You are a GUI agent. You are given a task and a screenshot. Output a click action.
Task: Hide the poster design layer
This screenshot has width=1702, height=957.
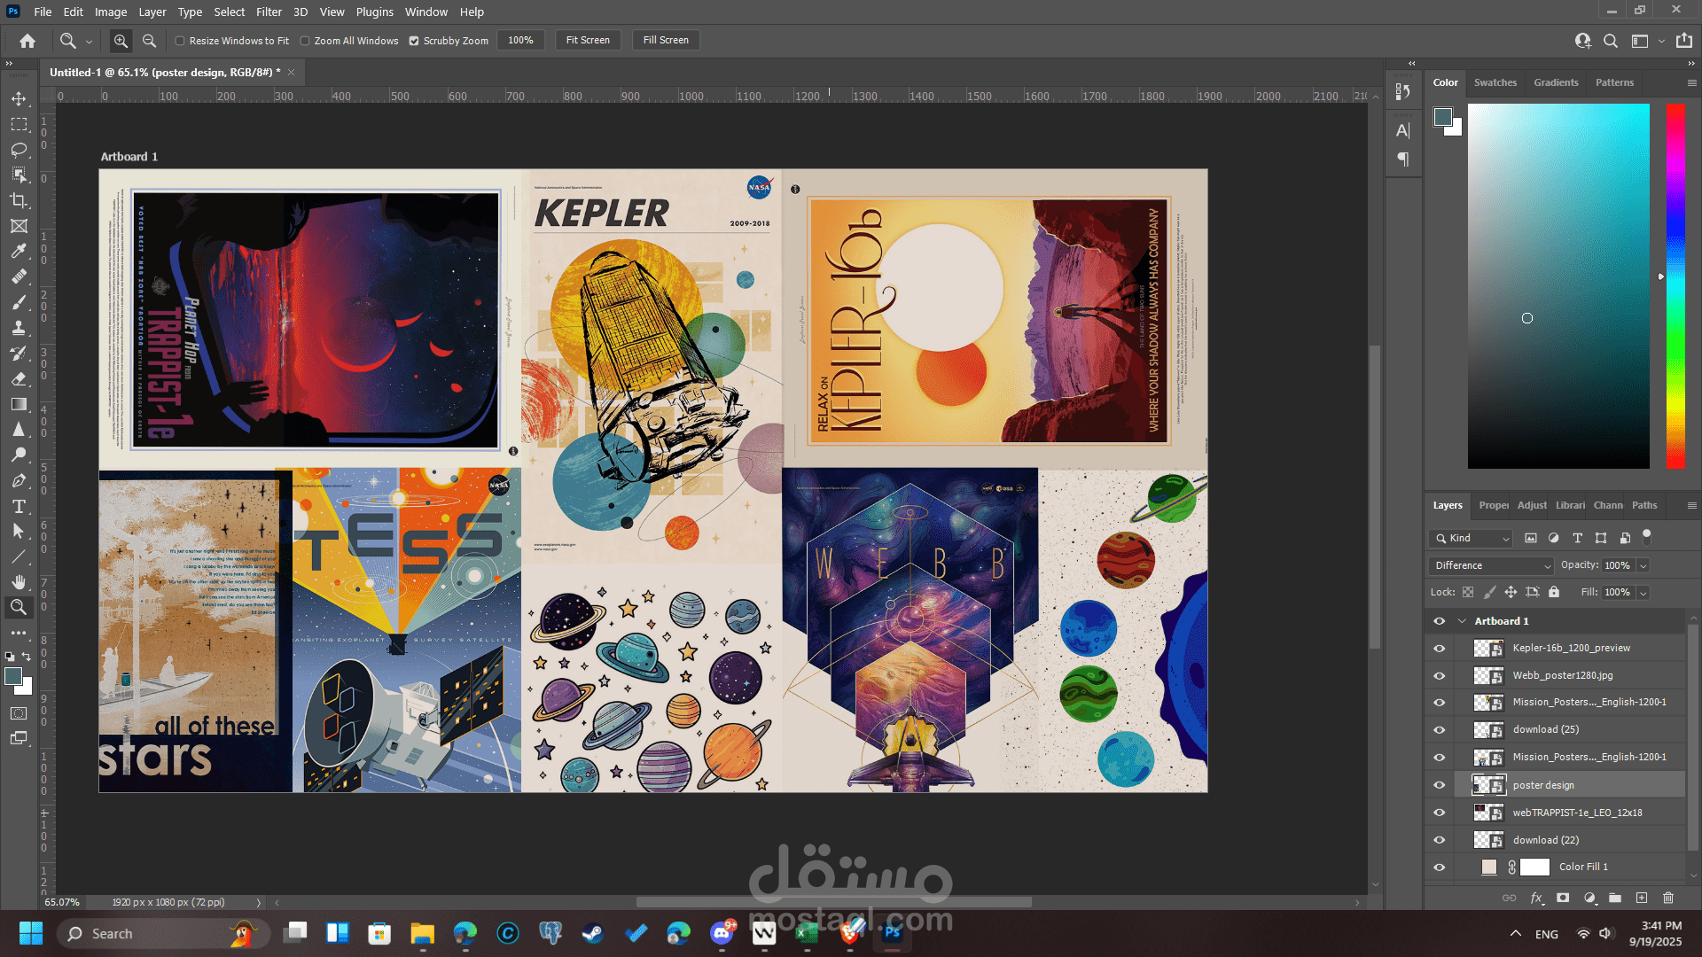[1440, 785]
